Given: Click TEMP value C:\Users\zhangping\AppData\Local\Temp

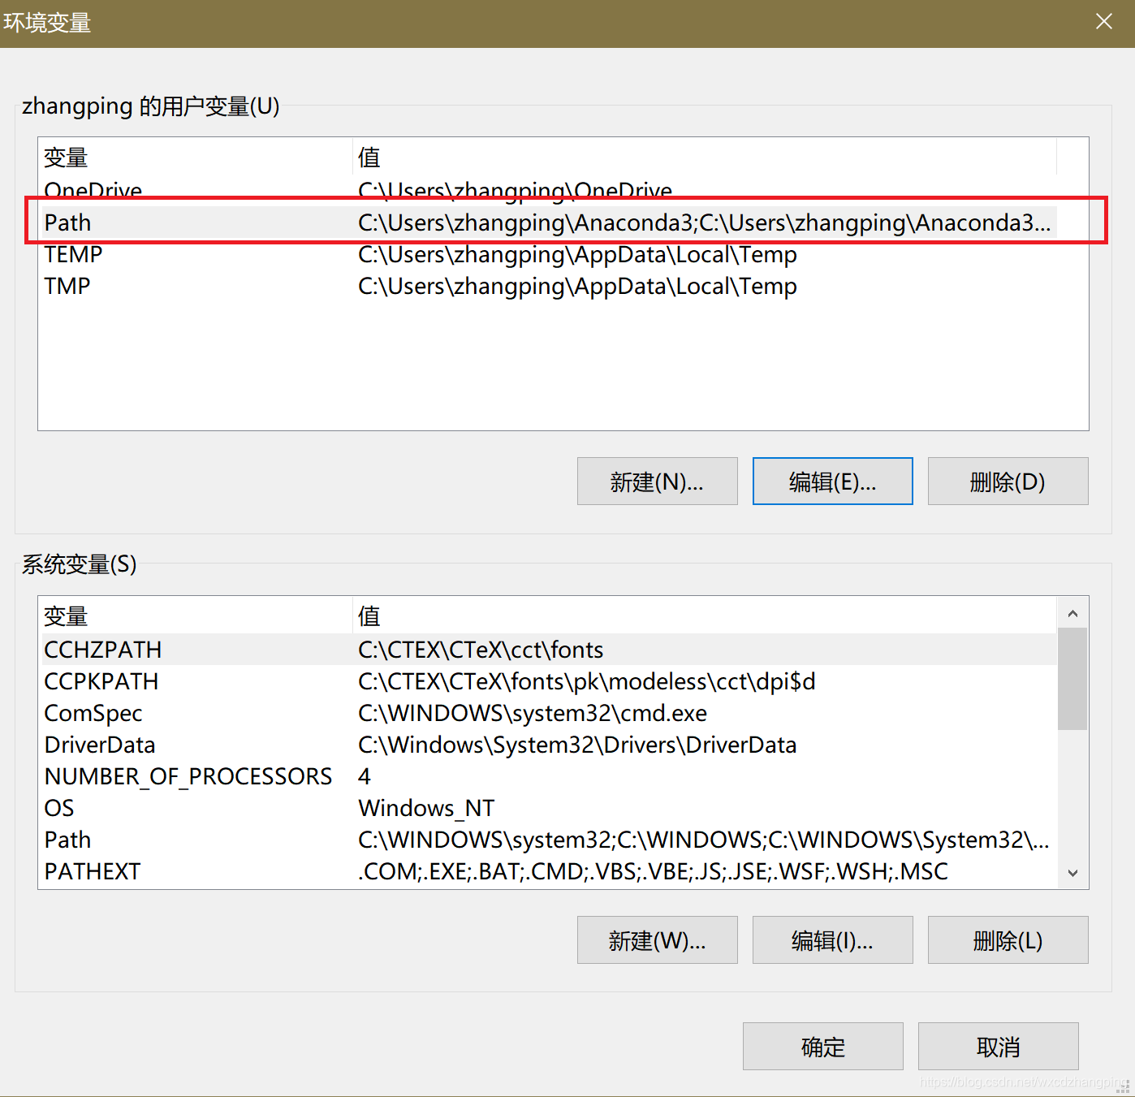Looking at the screenshot, I should 577,254.
